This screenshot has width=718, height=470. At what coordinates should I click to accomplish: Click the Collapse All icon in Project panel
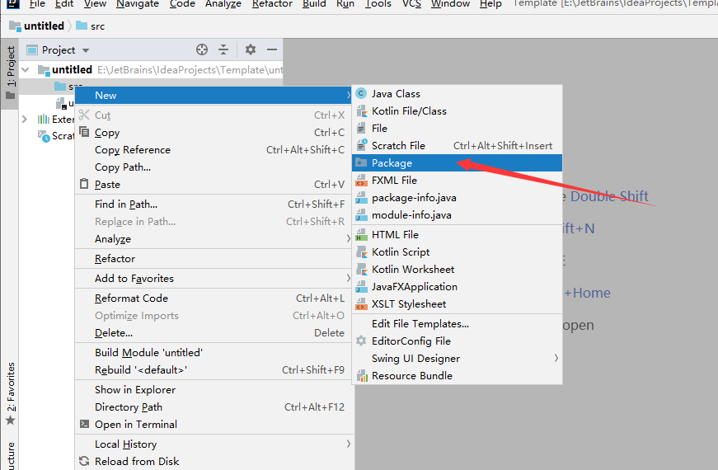223,49
